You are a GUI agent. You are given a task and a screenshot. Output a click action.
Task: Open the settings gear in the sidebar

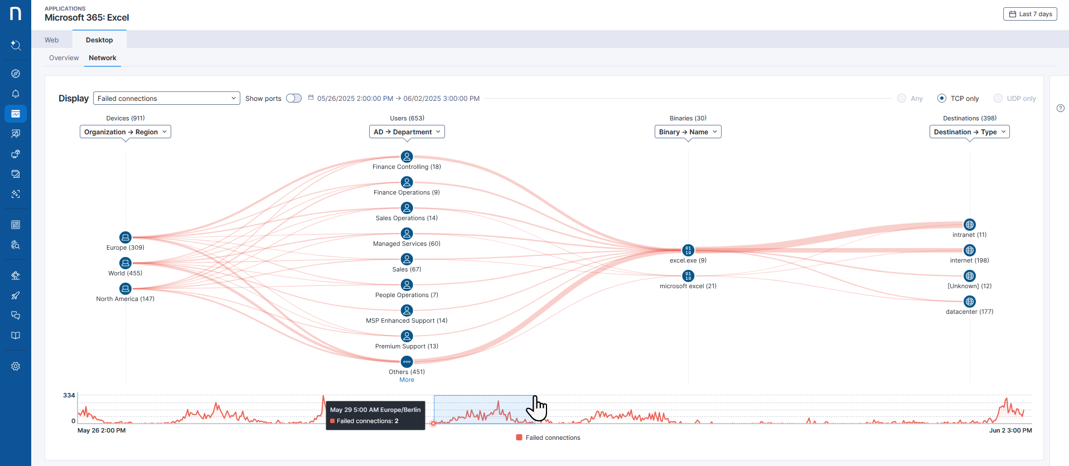click(x=16, y=366)
